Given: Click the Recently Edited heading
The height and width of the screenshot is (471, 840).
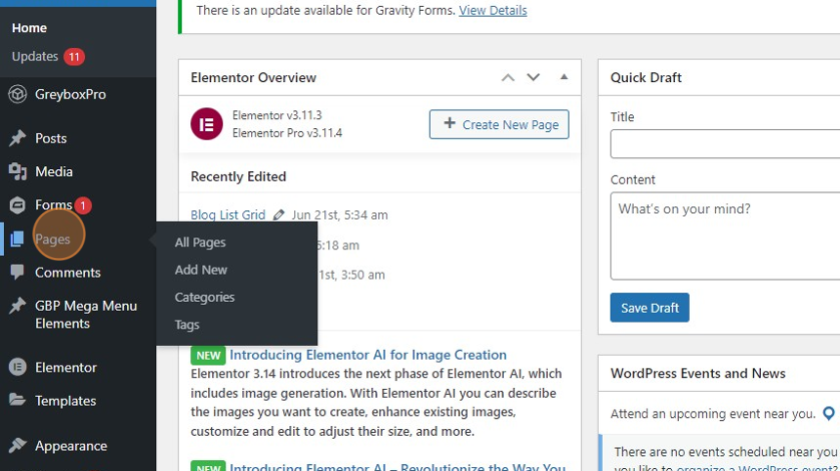Looking at the screenshot, I should (x=238, y=176).
